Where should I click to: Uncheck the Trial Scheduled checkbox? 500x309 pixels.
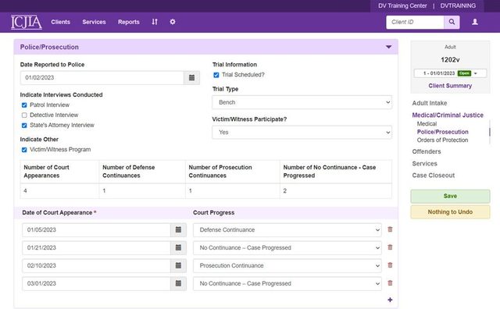click(216, 75)
